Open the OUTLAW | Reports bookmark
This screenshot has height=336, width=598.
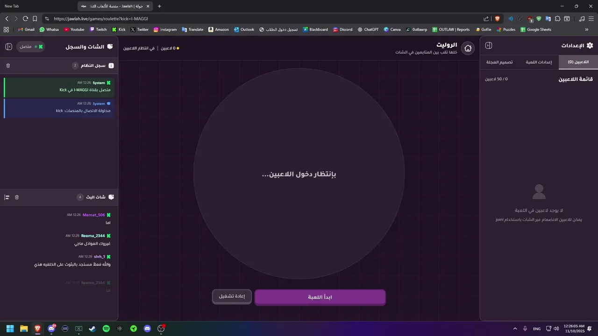coord(451,29)
